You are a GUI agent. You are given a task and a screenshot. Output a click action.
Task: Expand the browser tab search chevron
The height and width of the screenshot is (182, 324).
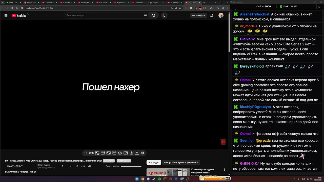pos(2,3)
